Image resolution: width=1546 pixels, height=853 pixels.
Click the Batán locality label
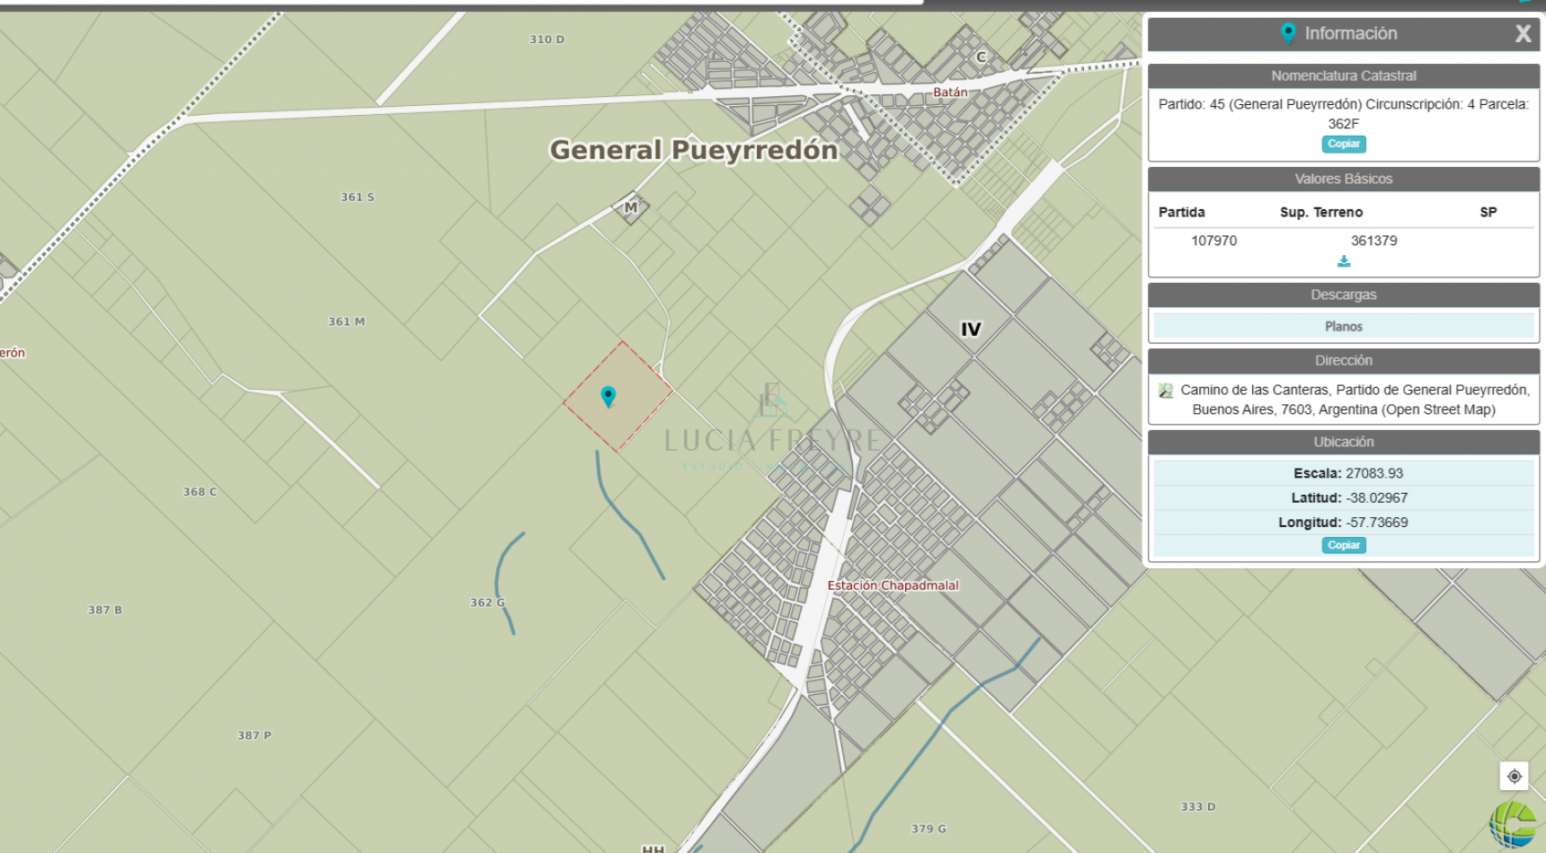[x=950, y=92]
